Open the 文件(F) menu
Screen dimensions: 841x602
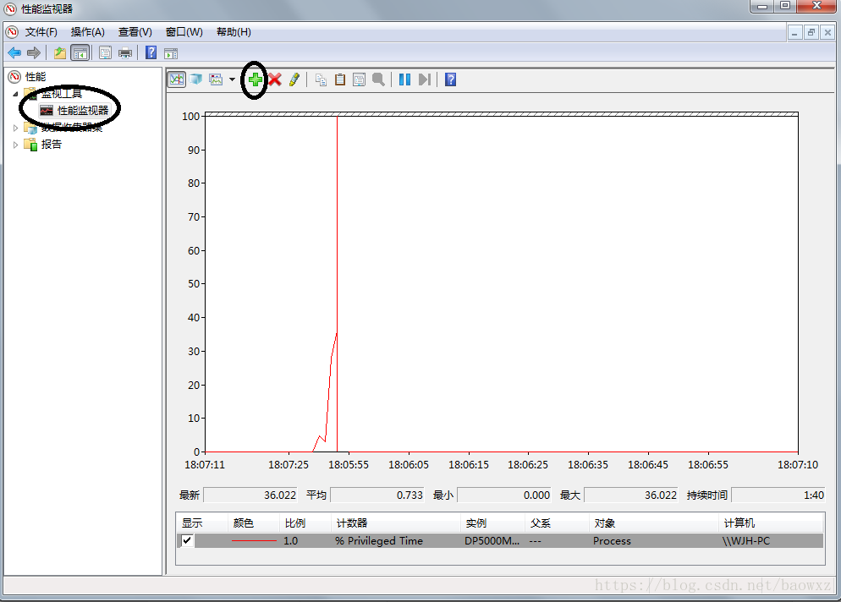[41, 32]
